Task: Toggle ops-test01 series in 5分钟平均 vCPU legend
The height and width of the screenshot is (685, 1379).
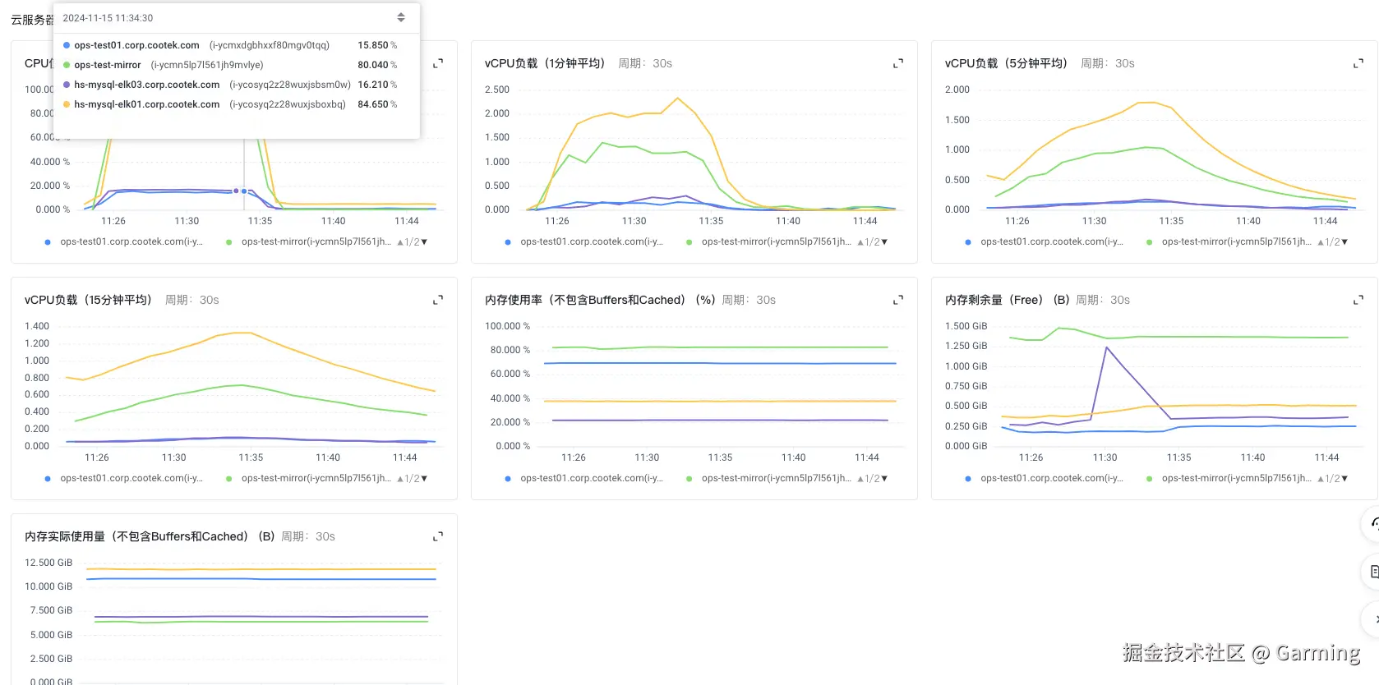Action: (1045, 241)
